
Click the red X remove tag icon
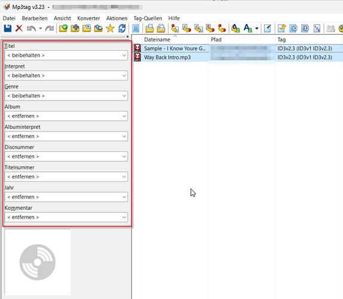pos(19,29)
